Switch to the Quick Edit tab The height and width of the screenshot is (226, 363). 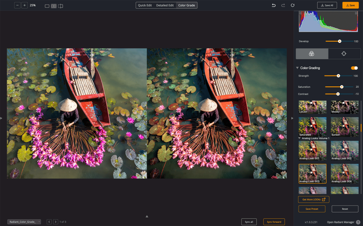pyautogui.click(x=145, y=5)
